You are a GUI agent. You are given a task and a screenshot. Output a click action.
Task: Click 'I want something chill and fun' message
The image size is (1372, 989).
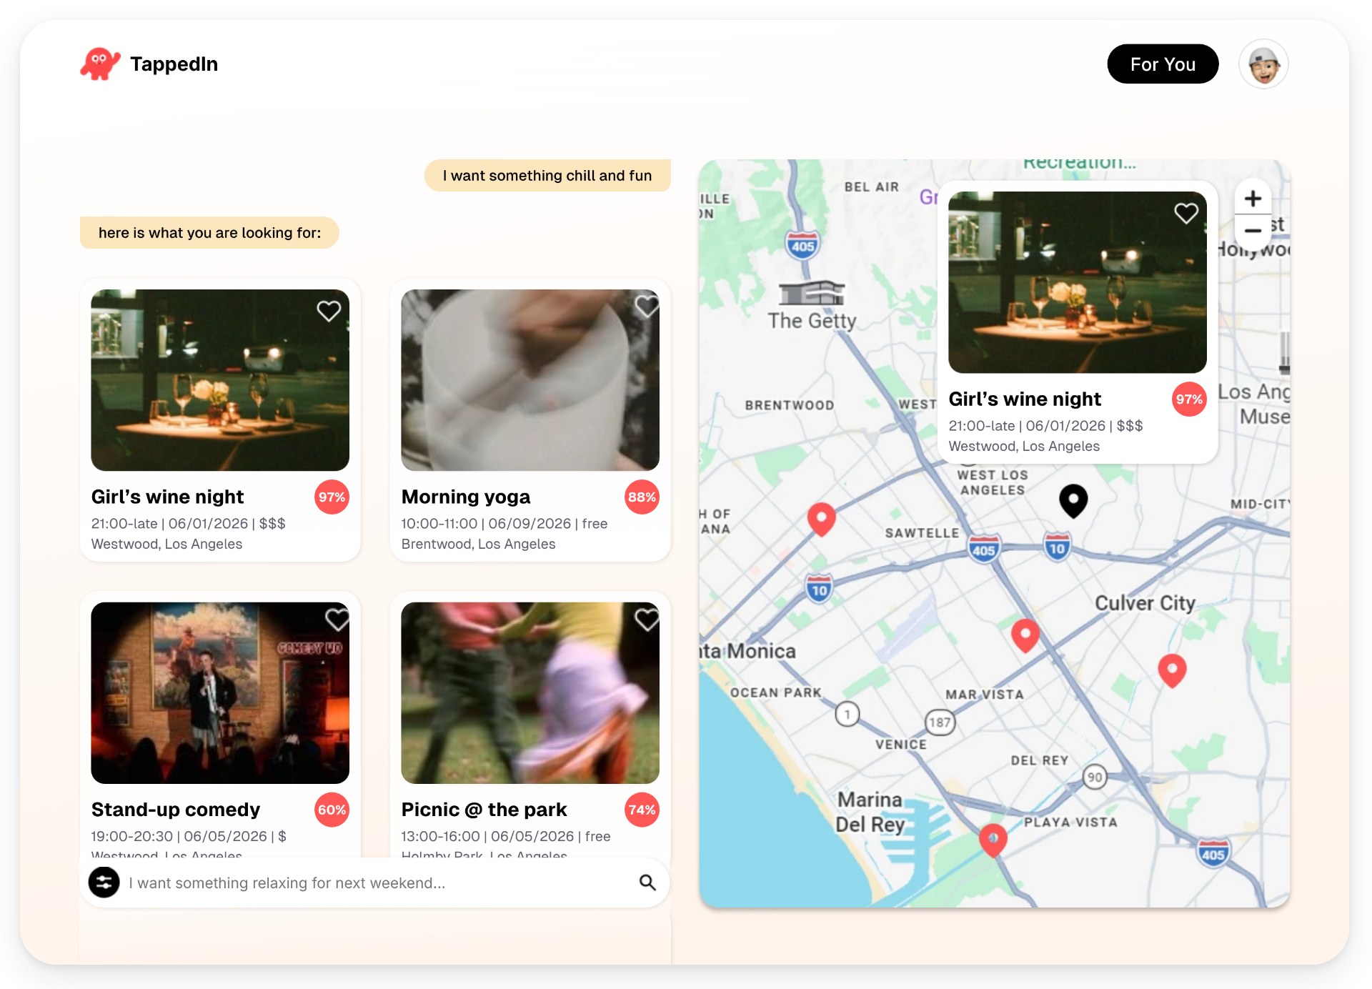[x=547, y=175]
